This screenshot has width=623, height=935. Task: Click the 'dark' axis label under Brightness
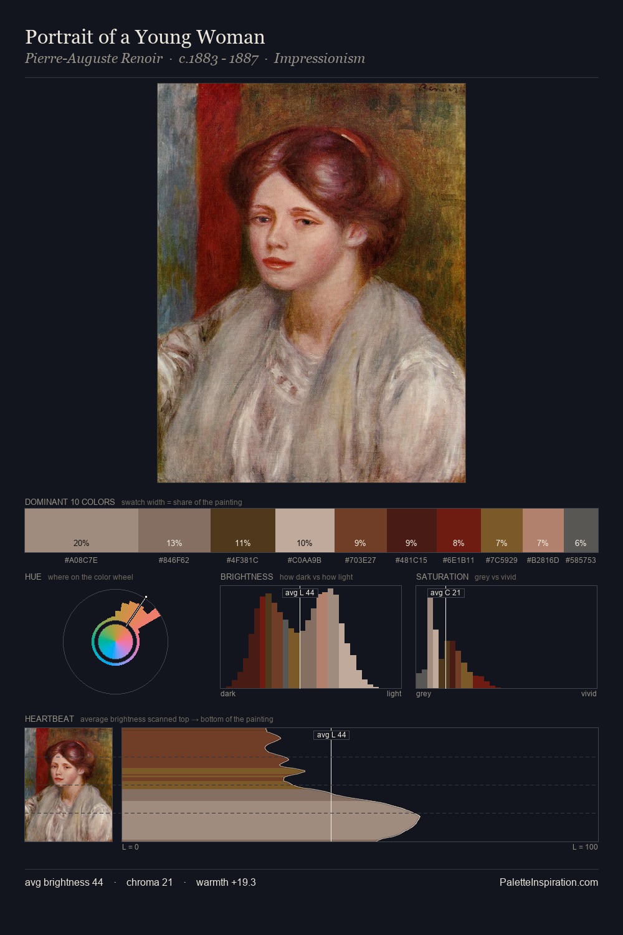pos(228,694)
